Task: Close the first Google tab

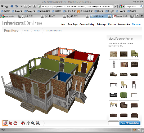Action: tap(20, 16)
